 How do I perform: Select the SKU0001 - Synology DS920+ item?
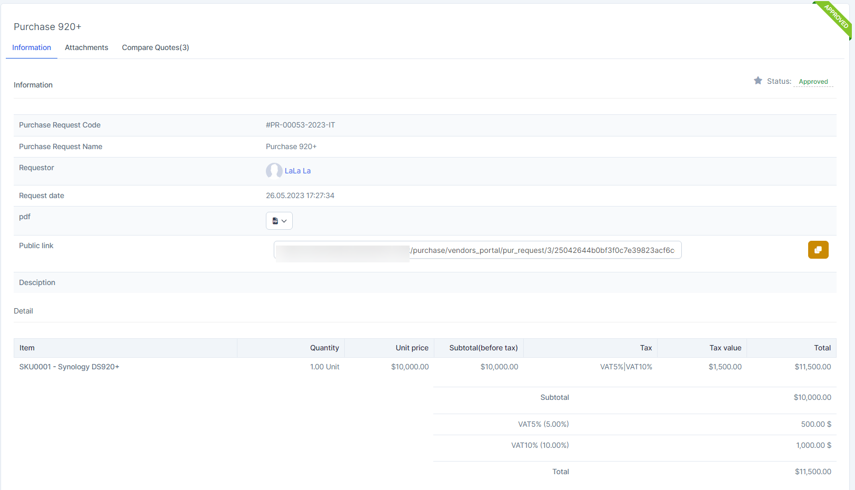click(69, 367)
